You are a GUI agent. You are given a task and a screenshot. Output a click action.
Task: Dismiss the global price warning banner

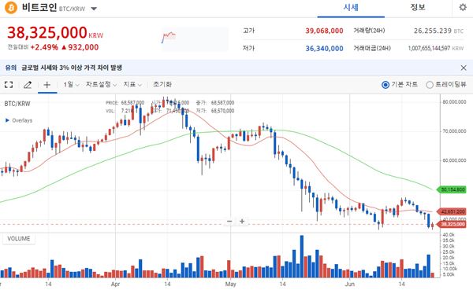coord(464,68)
